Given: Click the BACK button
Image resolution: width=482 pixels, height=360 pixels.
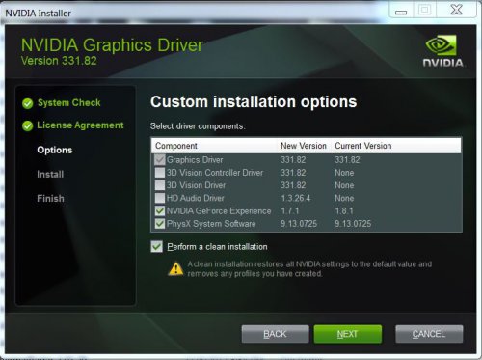Looking at the screenshot, I should 275,334.
